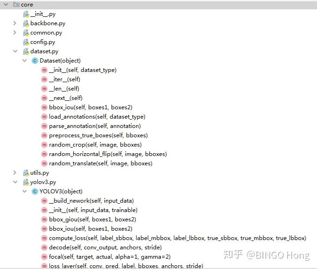Click method icon for Dataset bbox_iou

pyautogui.click(x=44, y=107)
